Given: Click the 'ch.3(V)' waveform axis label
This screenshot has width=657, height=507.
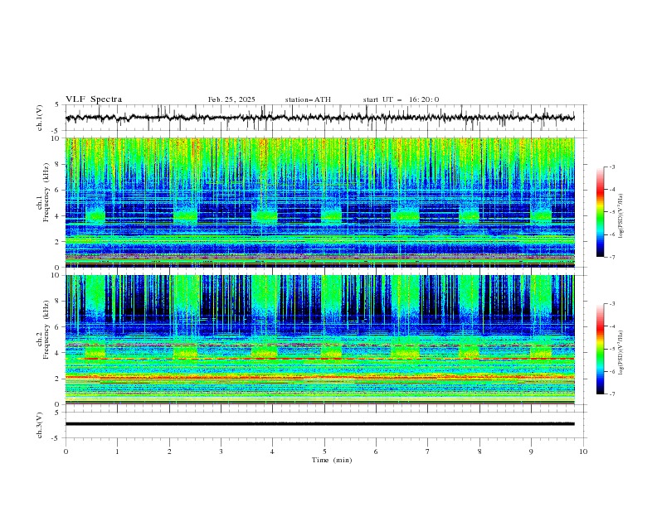Looking at the screenshot, I should tap(40, 426).
